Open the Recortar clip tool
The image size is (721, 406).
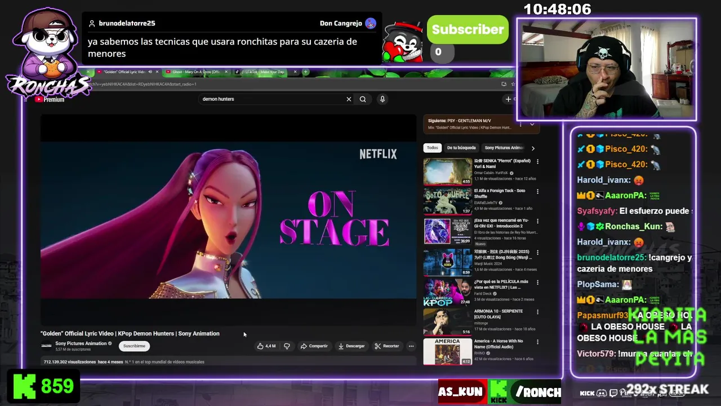pos(387,346)
